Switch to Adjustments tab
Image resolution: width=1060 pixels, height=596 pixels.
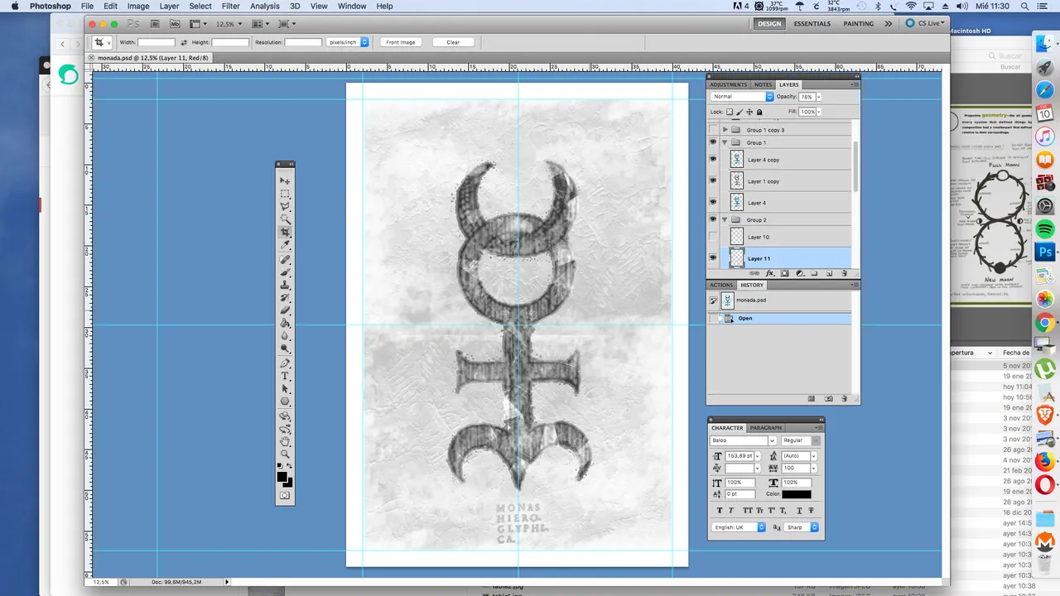[728, 84]
